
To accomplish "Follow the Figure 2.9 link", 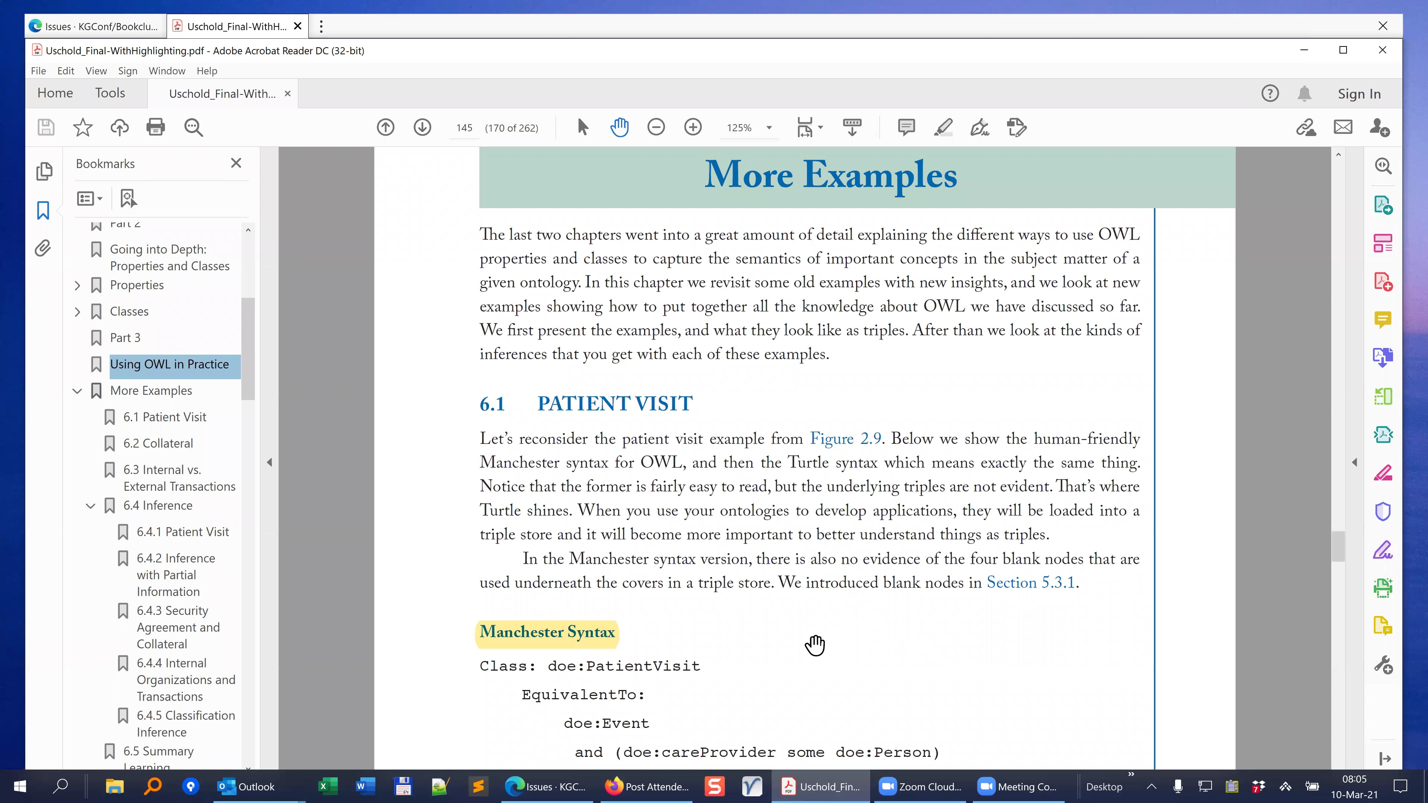I will pos(845,438).
